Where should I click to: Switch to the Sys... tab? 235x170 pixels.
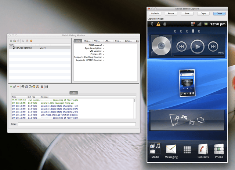[118, 41]
